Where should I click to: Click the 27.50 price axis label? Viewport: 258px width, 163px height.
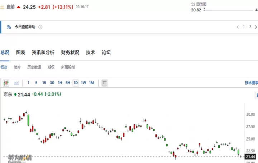point(250,127)
